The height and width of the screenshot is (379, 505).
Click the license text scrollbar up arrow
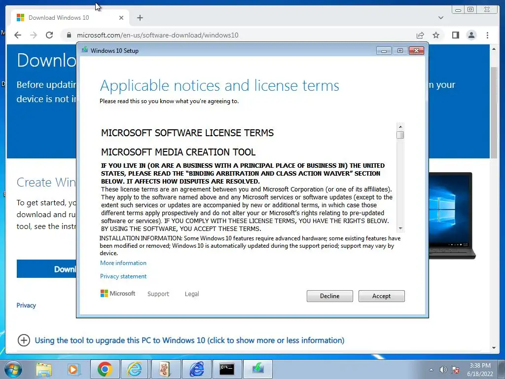coord(400,127)
